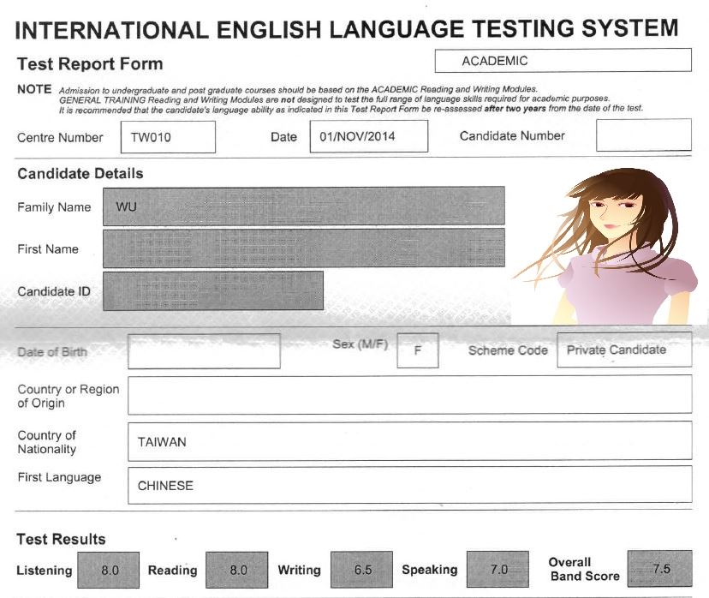This screenshot has height=598, width=709.
Task: Click the Listening score 8.0 box
Action: [x=109, y=570]
